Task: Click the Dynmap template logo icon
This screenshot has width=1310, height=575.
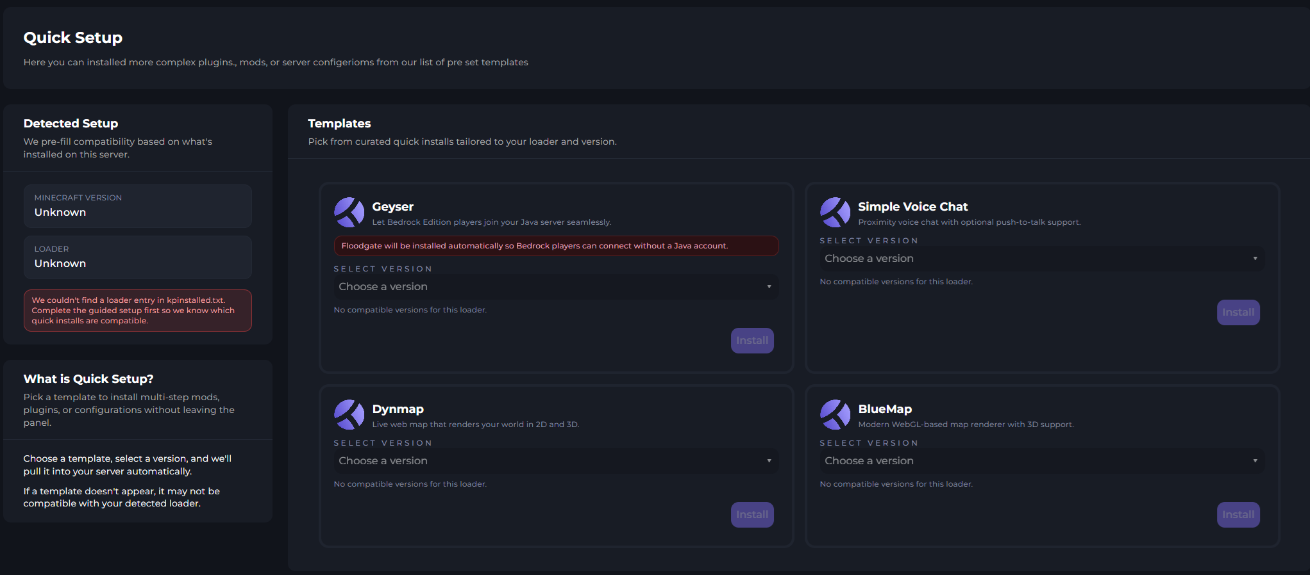Action: pos(349,415)
